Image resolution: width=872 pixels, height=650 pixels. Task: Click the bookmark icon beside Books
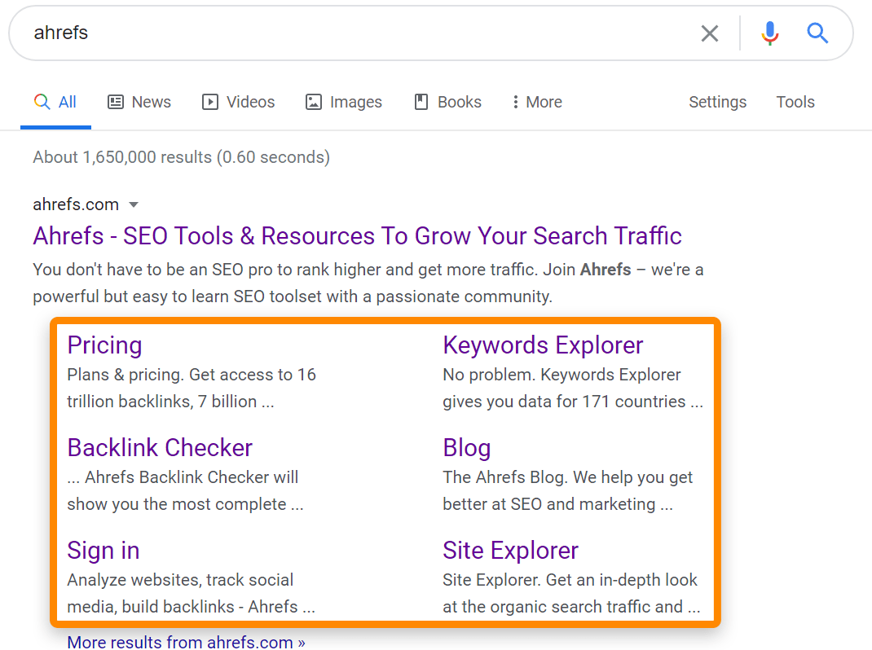pos(421,101)
